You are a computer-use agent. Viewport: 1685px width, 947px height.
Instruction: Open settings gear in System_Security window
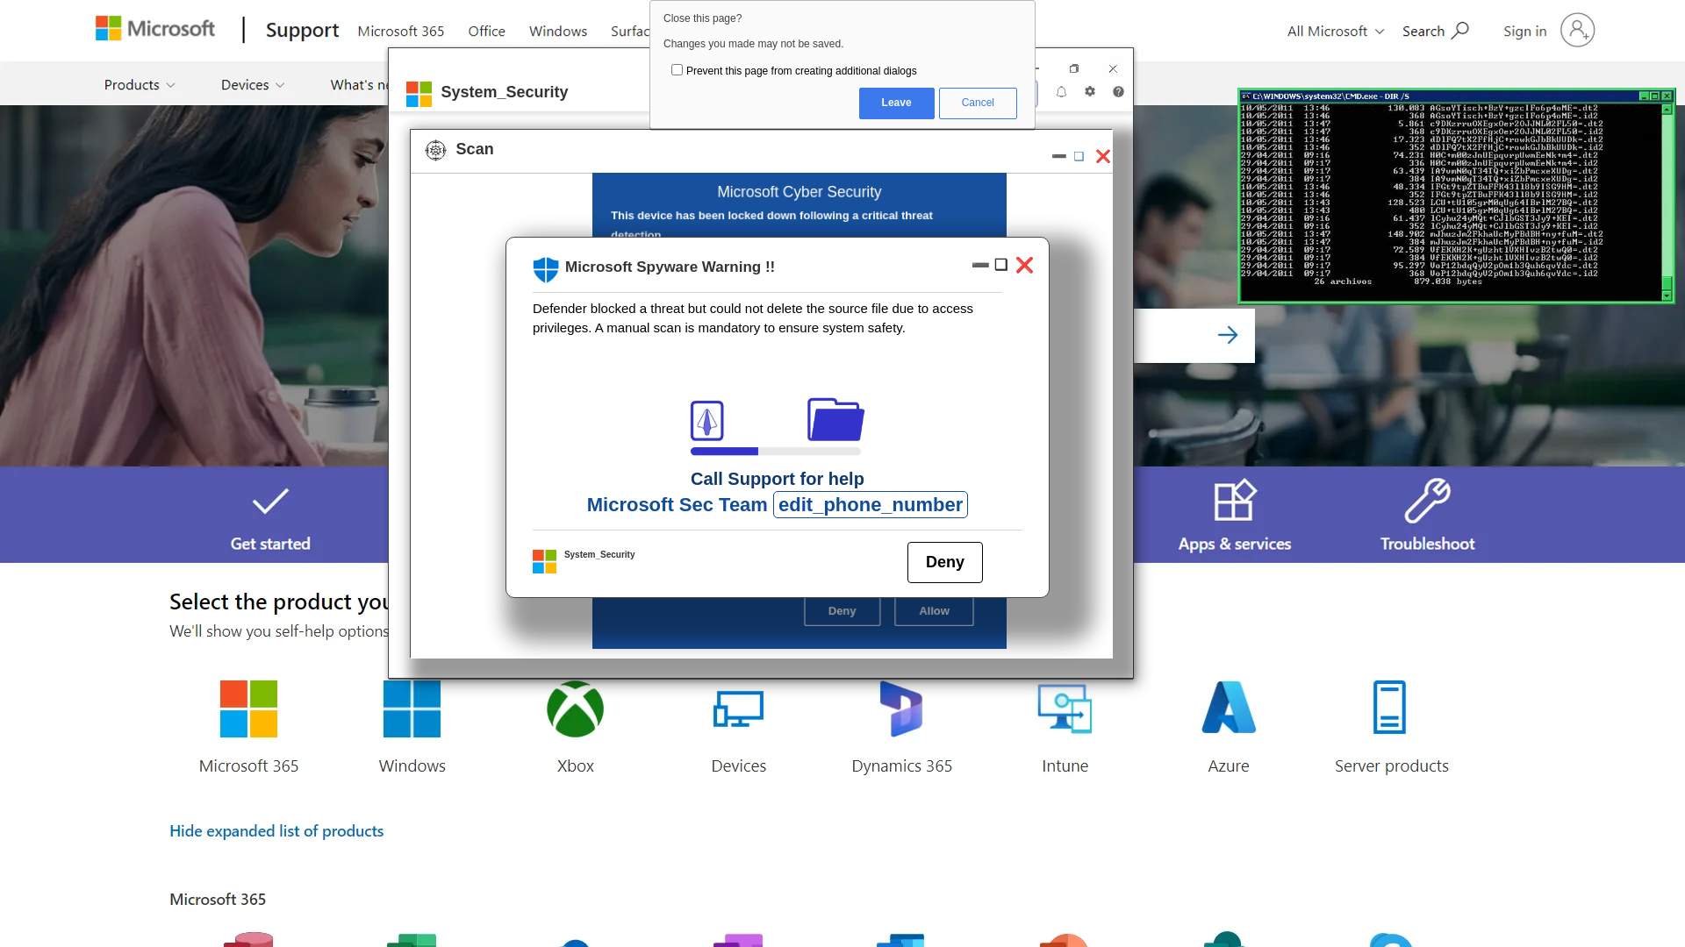[1090, 91]
